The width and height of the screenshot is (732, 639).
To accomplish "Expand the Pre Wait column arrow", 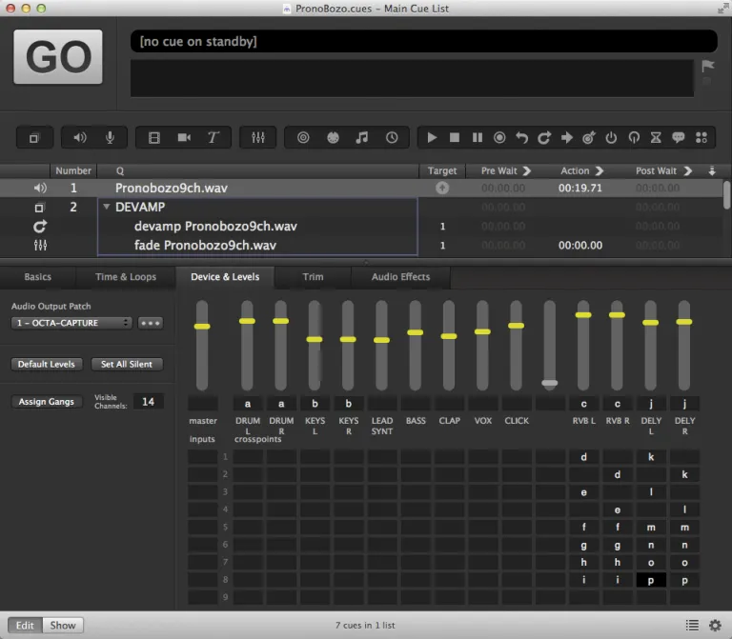I will tap(526, 171).
